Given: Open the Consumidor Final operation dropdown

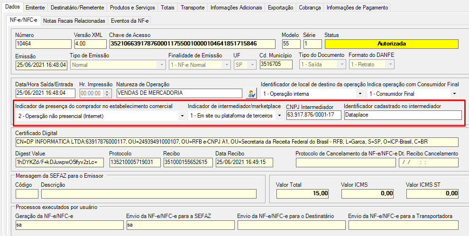Looking at the screenshot, I should coord(455,94).
